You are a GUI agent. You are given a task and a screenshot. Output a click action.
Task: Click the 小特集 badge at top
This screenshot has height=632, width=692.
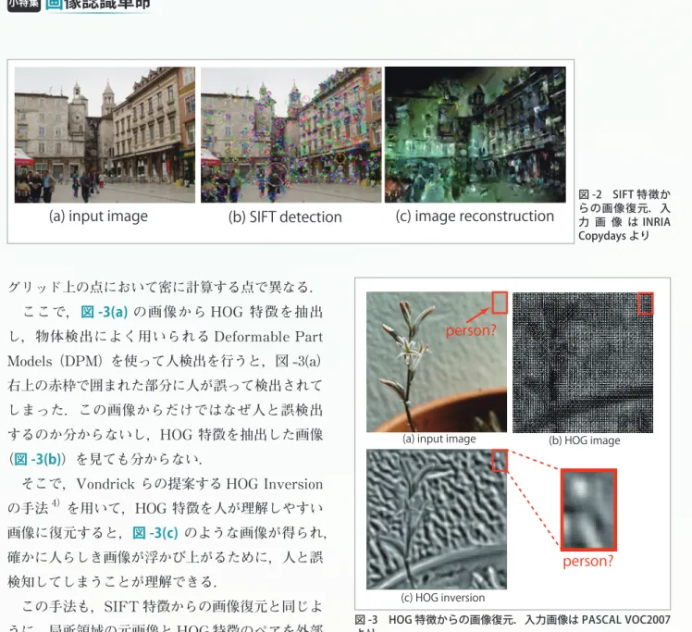tap(23, 5)
